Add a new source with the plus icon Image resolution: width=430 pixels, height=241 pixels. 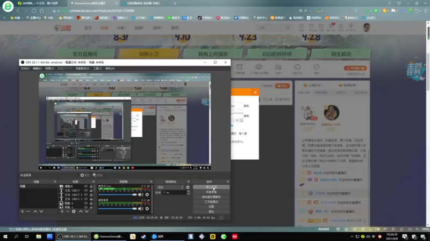coord(62,211)
